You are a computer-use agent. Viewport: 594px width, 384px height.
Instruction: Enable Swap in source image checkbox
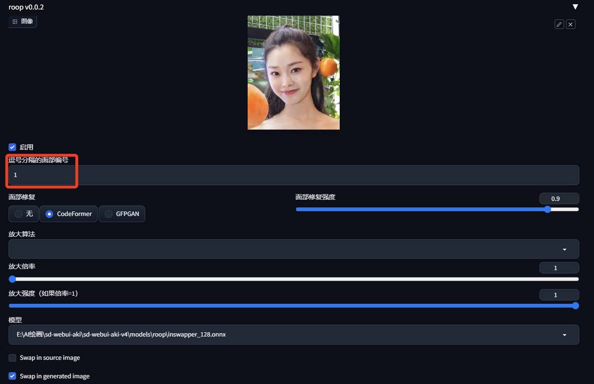[x=12, y=357]
